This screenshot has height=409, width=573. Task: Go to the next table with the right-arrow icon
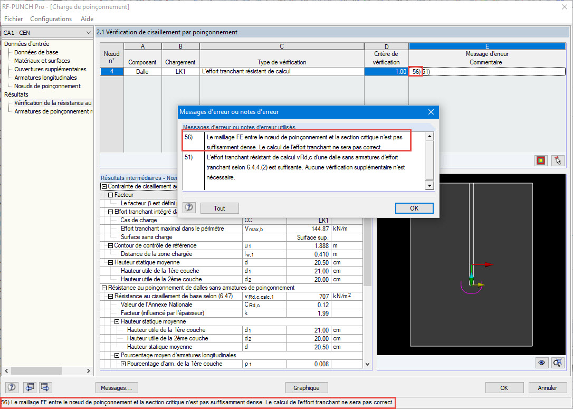click(x=45, y=387)
